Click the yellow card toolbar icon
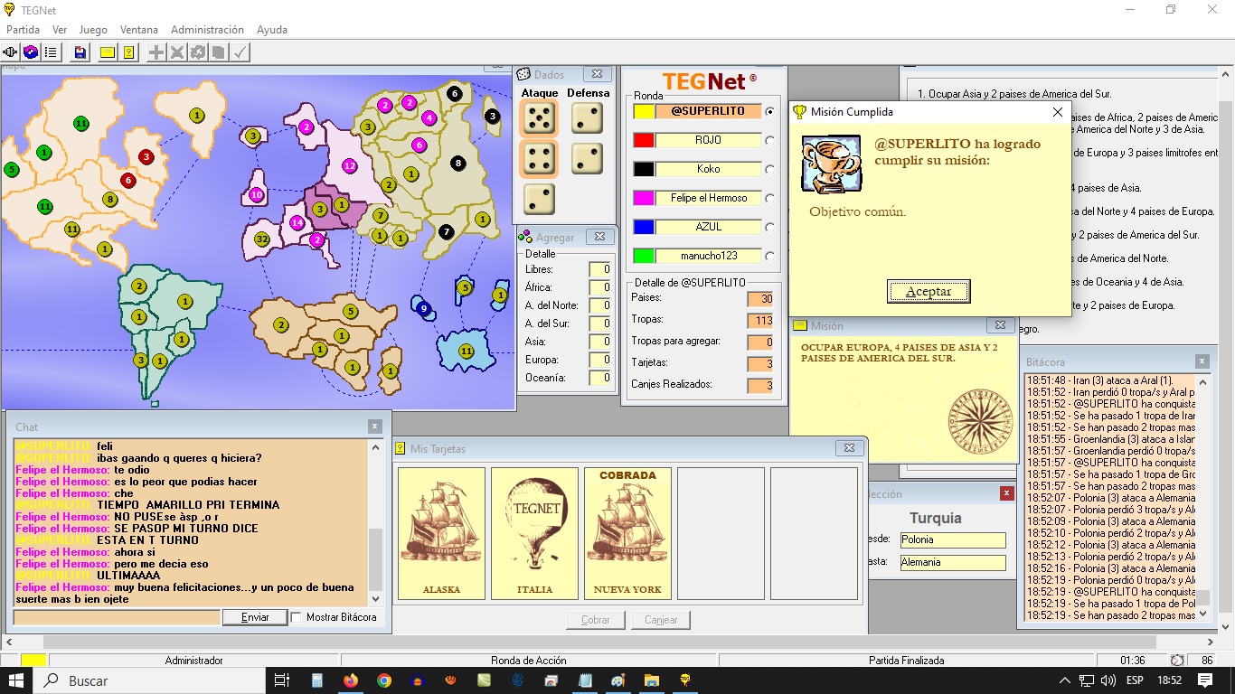The height and width of the screenshot is (694, 1235). click(x=108, y=52)
